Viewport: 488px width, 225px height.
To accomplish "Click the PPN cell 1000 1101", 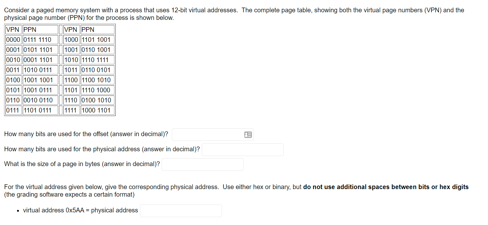I will click(97, 110).
